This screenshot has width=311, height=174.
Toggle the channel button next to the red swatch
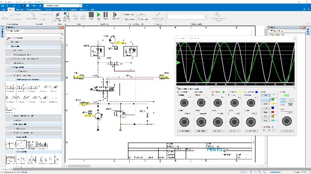pos(265,112)
